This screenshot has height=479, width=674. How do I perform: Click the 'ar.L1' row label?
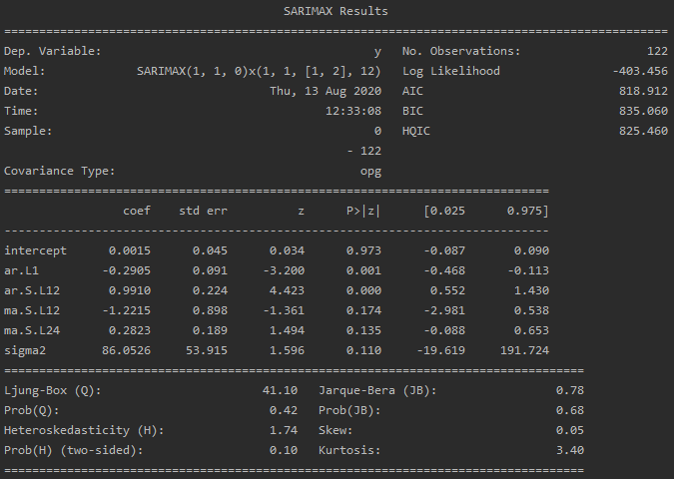(21, 270)
